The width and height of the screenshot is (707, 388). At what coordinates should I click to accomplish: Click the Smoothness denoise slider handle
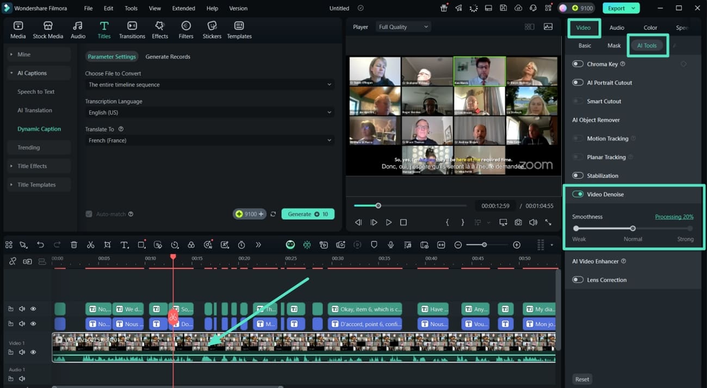632,228
